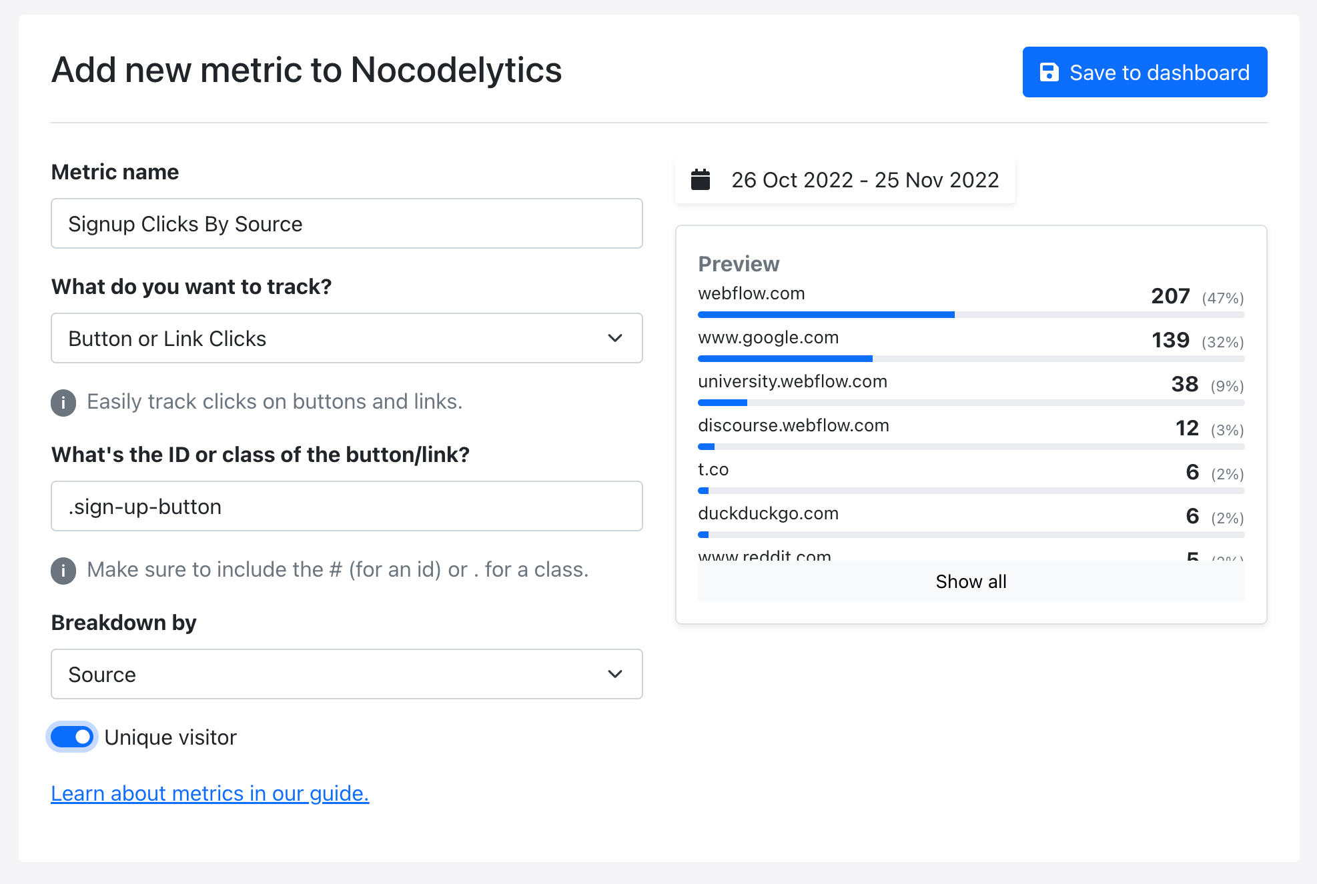Click the t.co source entry

[x=713, y=470]
